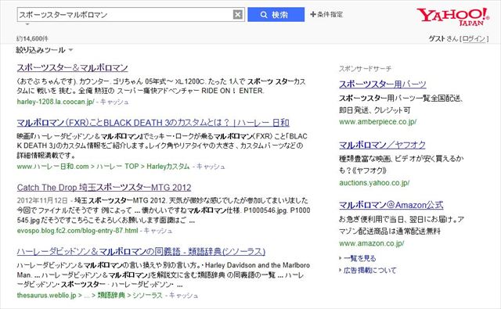
Task: Click the thesaurus.weblio.jp URL text
Action: coord(47,295)
